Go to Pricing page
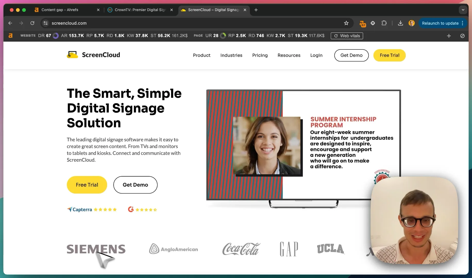 click(260, 55)
